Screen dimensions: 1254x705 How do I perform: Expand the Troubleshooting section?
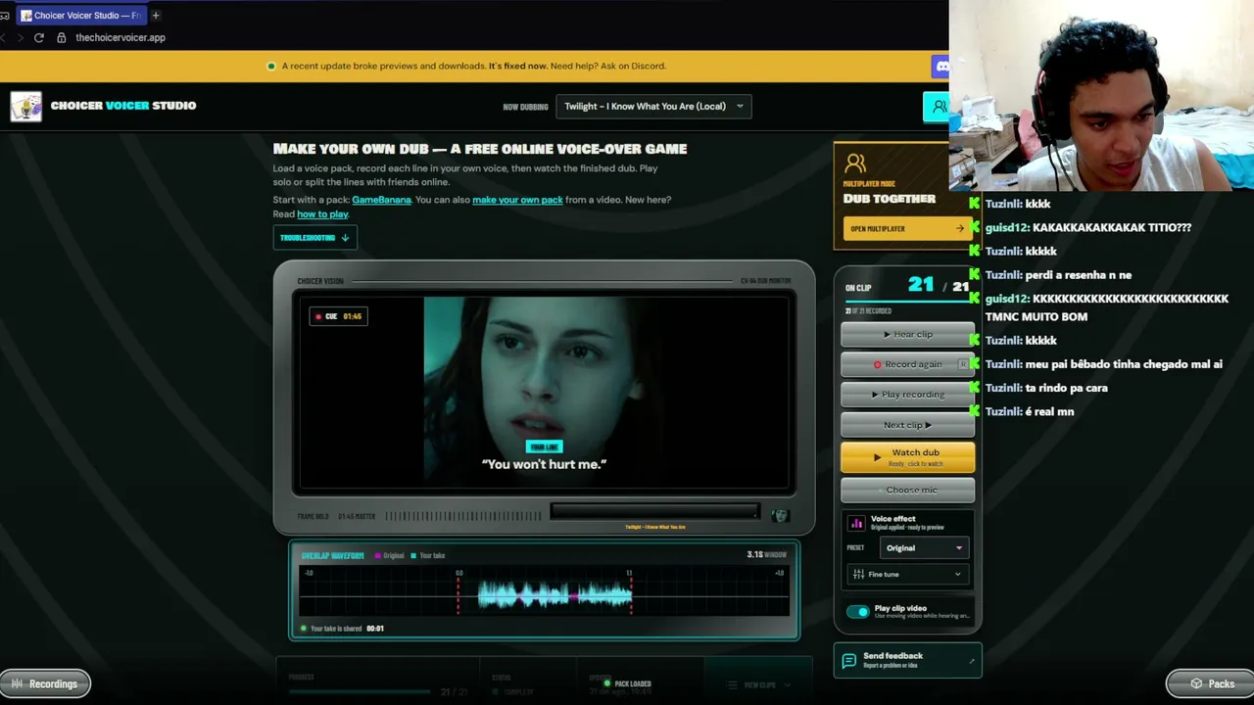pos(314,238)
